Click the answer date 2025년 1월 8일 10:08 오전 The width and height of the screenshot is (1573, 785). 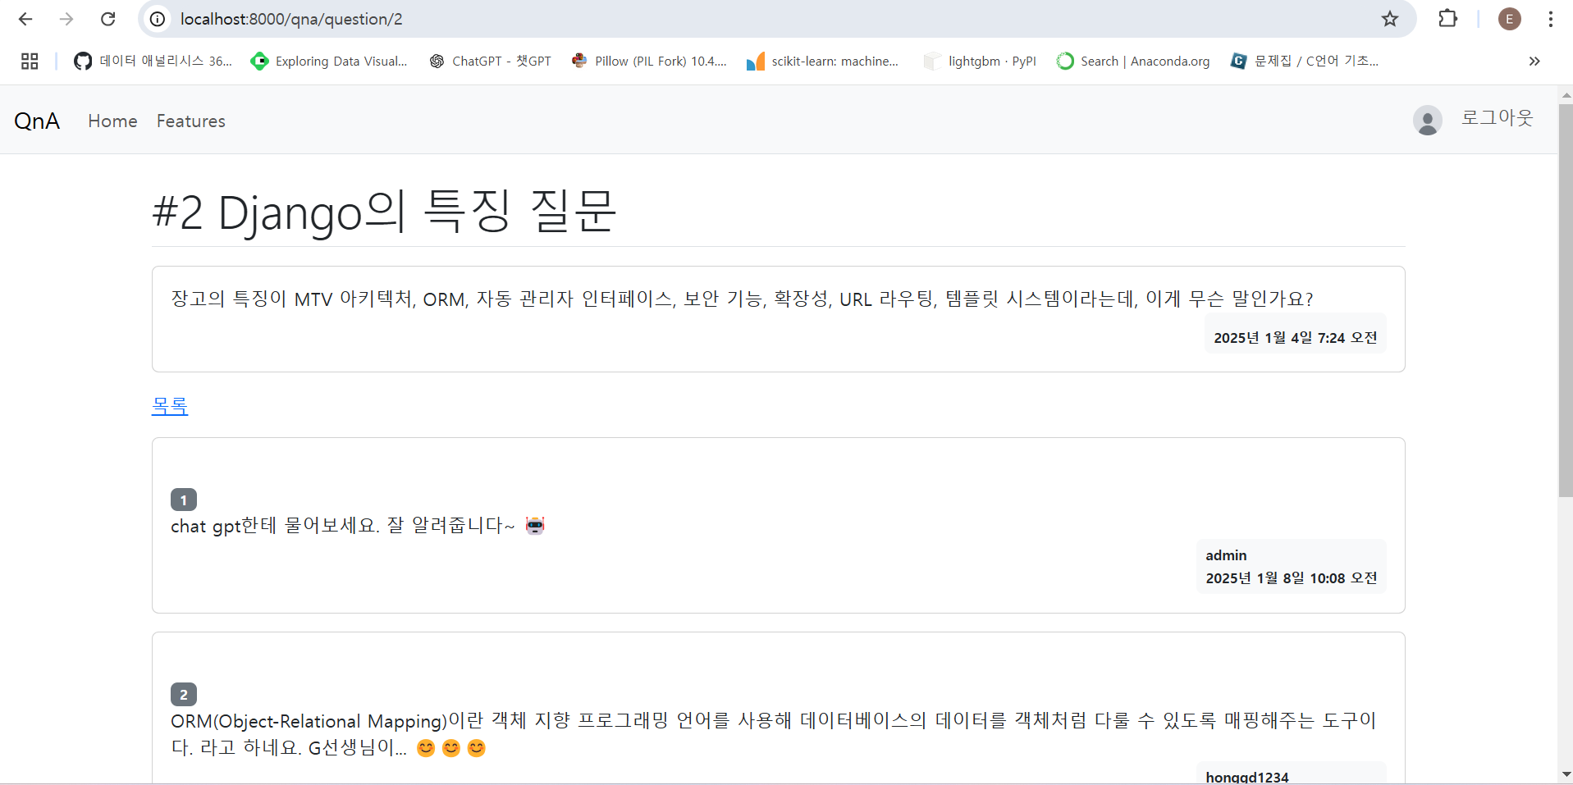1292,578
